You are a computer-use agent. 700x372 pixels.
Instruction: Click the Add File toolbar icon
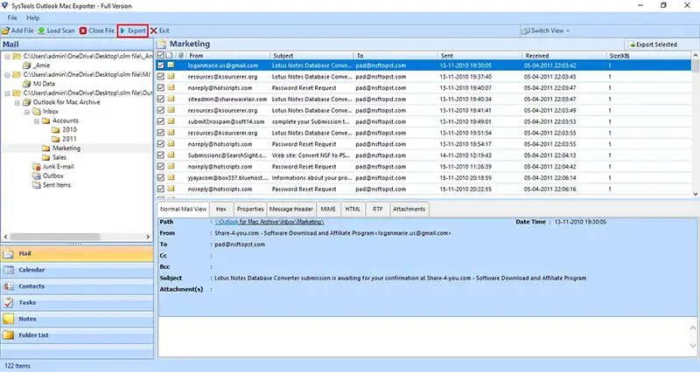[5, 31]
